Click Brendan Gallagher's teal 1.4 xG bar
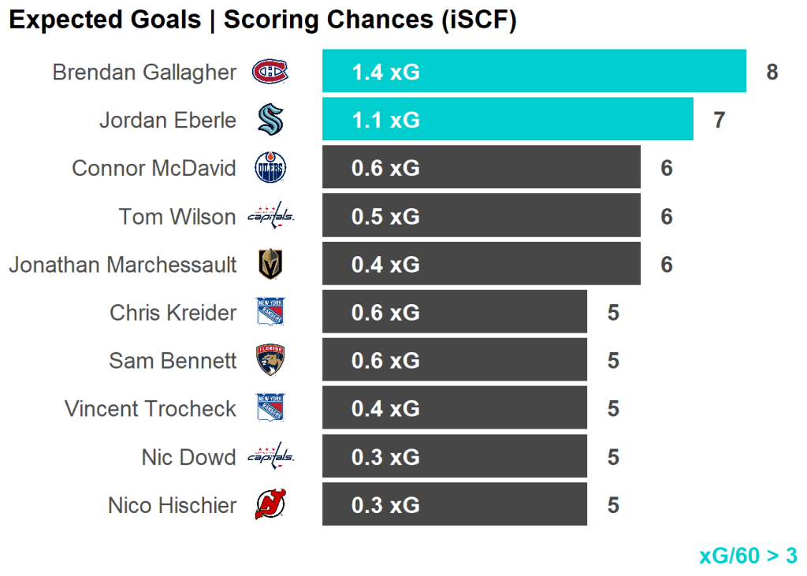This screenshot has height=576, width=807. tap(534, 72)
